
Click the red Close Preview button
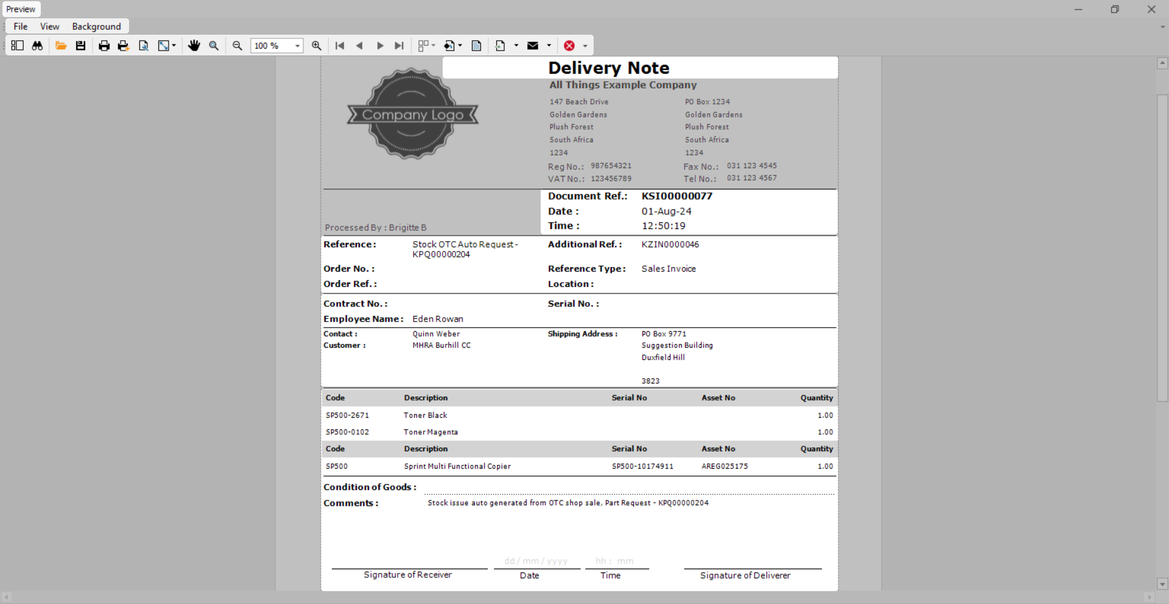click(569, 46)
